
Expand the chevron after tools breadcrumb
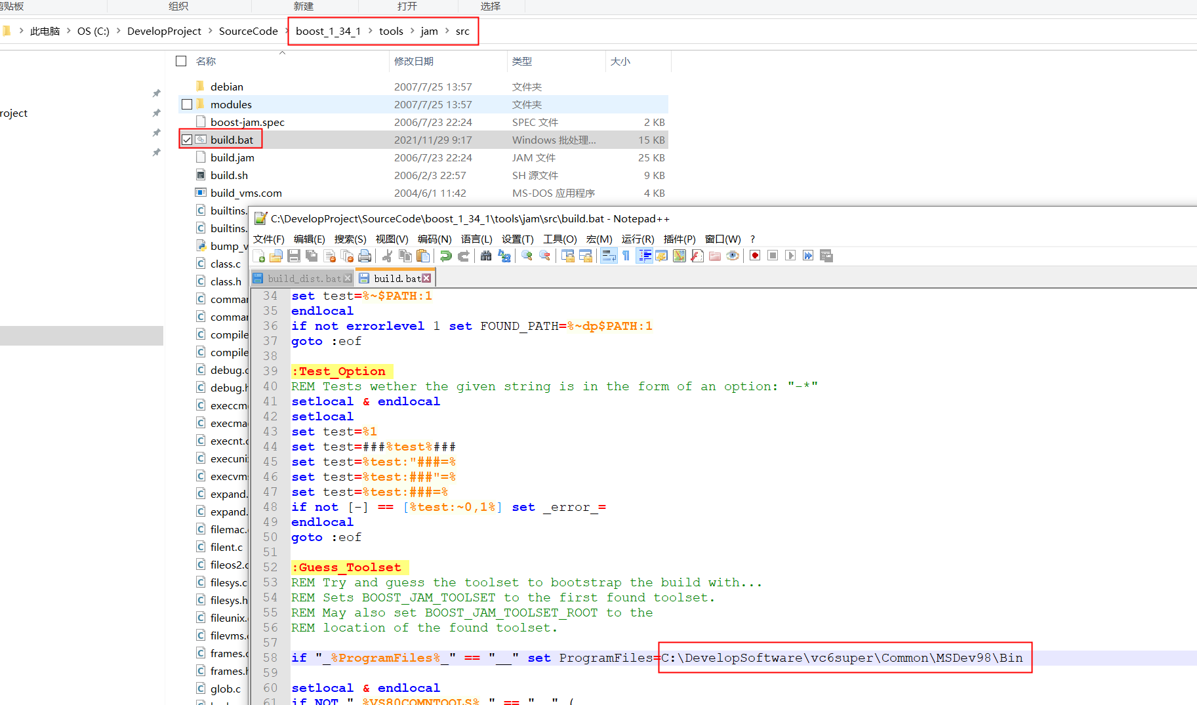pyautogui.click(x=412, y=31)
